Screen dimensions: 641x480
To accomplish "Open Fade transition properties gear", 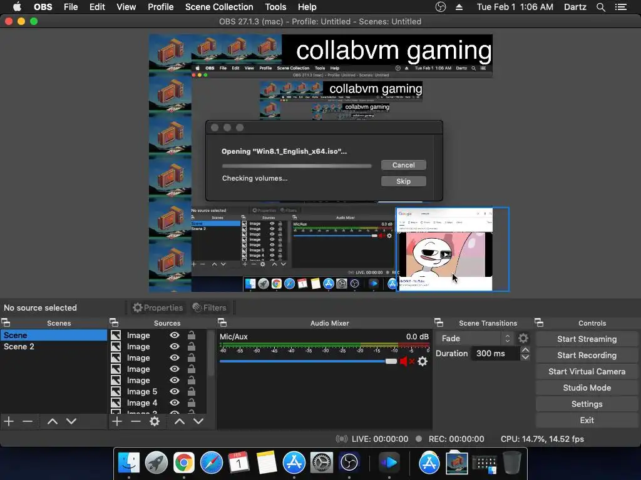I will point(523,338).
